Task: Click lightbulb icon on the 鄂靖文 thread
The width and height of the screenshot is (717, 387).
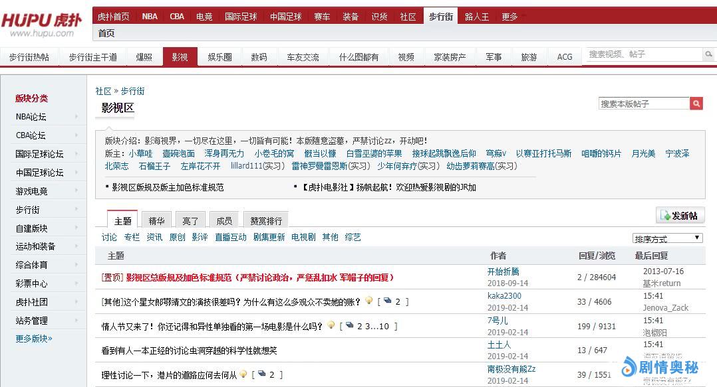Action: tap(369, 301)
